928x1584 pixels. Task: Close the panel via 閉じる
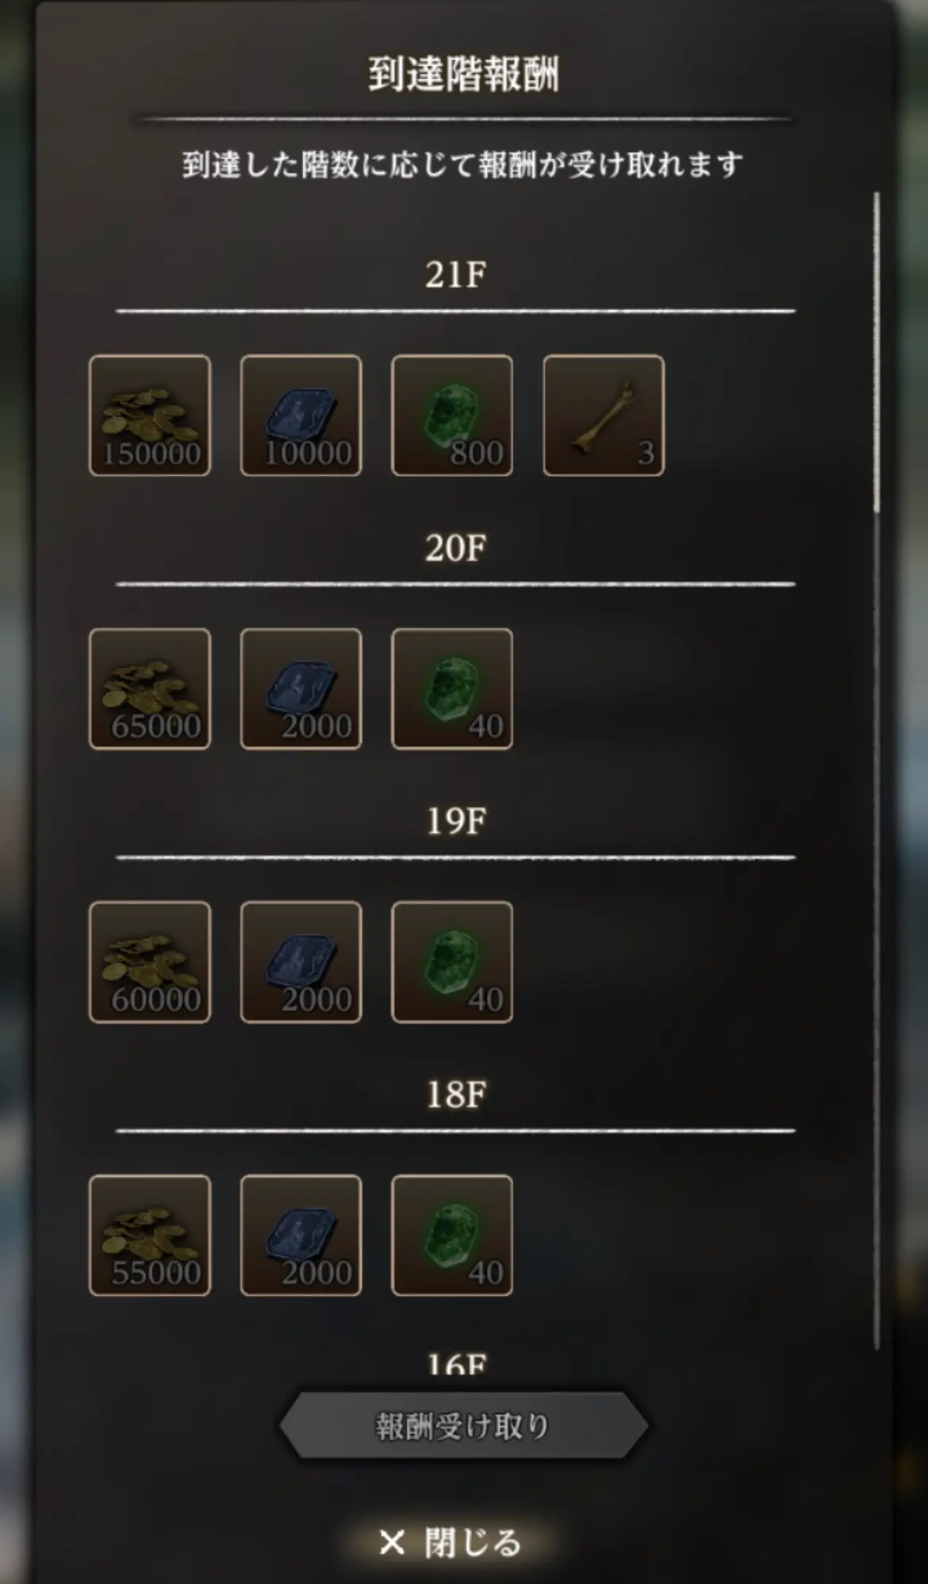(x=450, y=1542)
